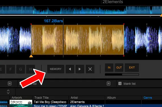Click the MEMORY button

click(x=56, y=69)
